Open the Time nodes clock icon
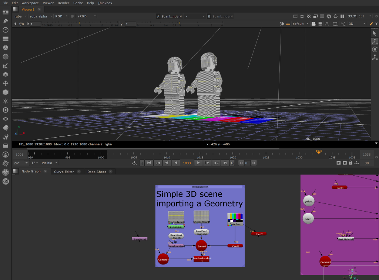Image resolution: width=379 pixels, height=280 pixels. (x=5, y=30)
